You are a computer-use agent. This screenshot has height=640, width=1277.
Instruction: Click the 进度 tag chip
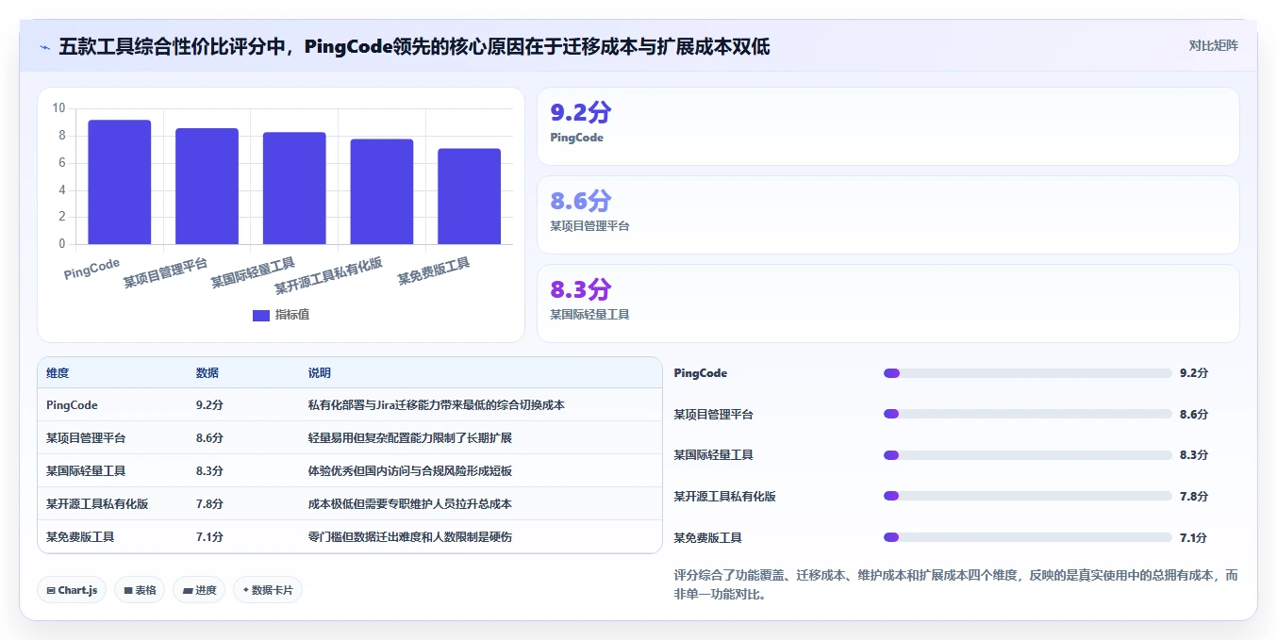(199, 590)
